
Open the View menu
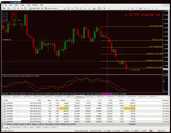point(11,5)
